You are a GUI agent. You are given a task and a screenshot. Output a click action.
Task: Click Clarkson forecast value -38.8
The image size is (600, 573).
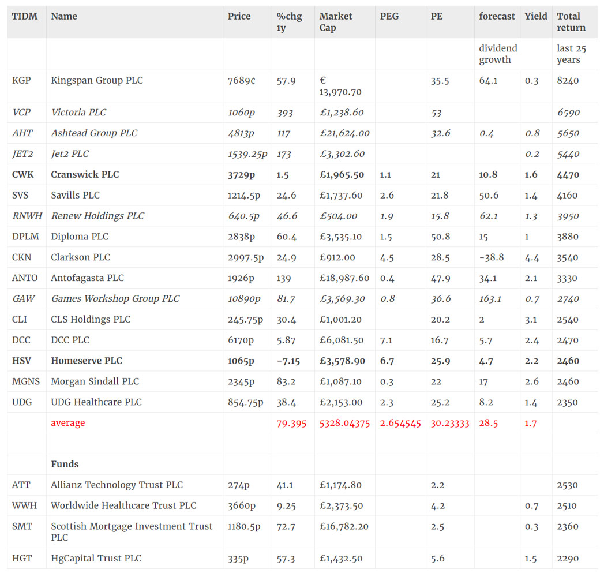[491, 257]
